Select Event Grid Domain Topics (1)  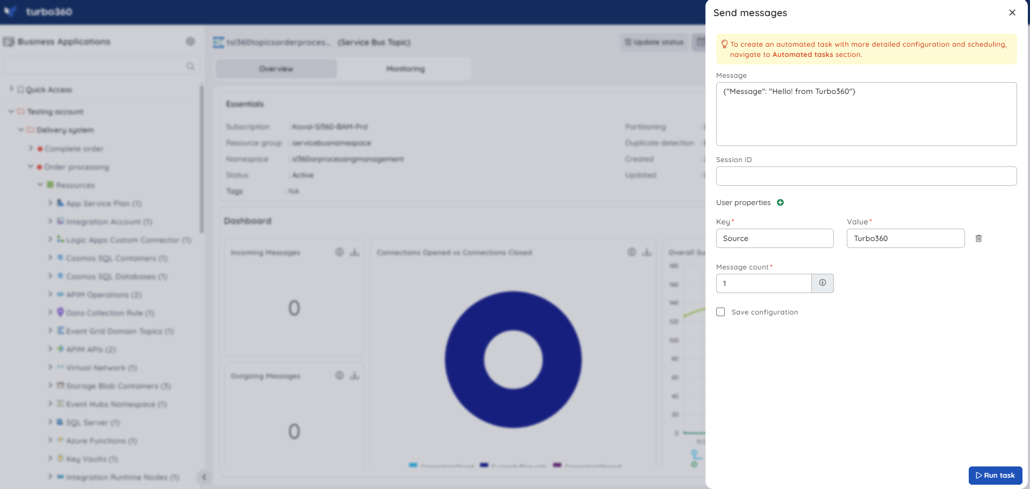[120, 331]
